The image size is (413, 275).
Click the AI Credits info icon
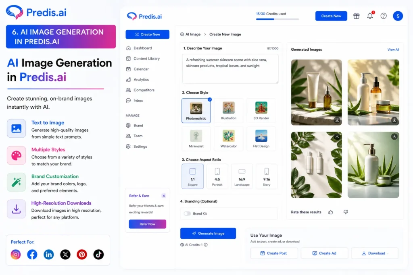[206, 245]
